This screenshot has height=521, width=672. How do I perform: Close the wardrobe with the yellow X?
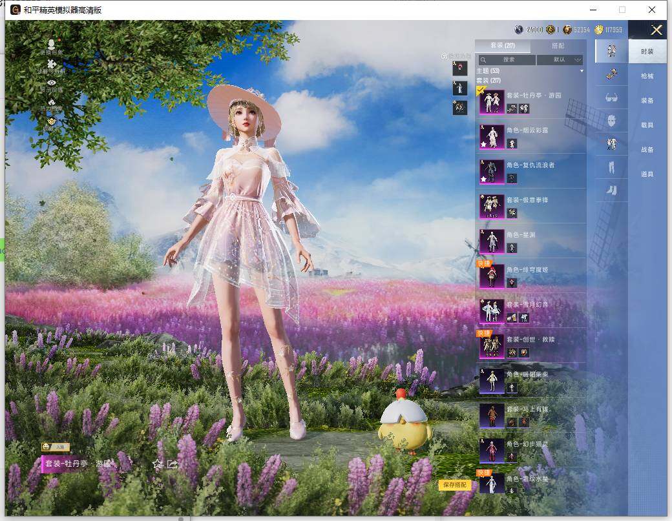click(x=656, y=30)
